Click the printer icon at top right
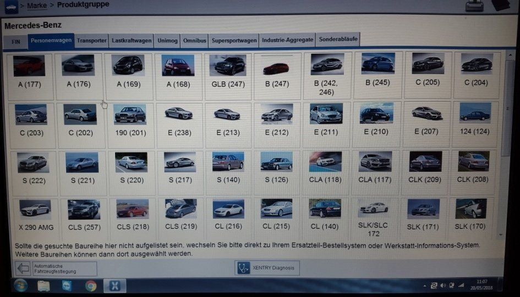 [474, 6]
